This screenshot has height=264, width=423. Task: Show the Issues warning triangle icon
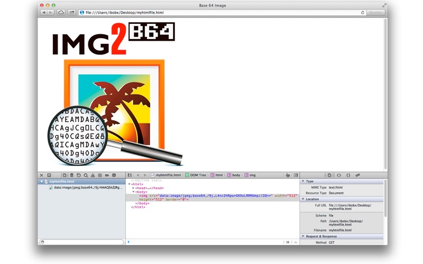click(93, 175)
